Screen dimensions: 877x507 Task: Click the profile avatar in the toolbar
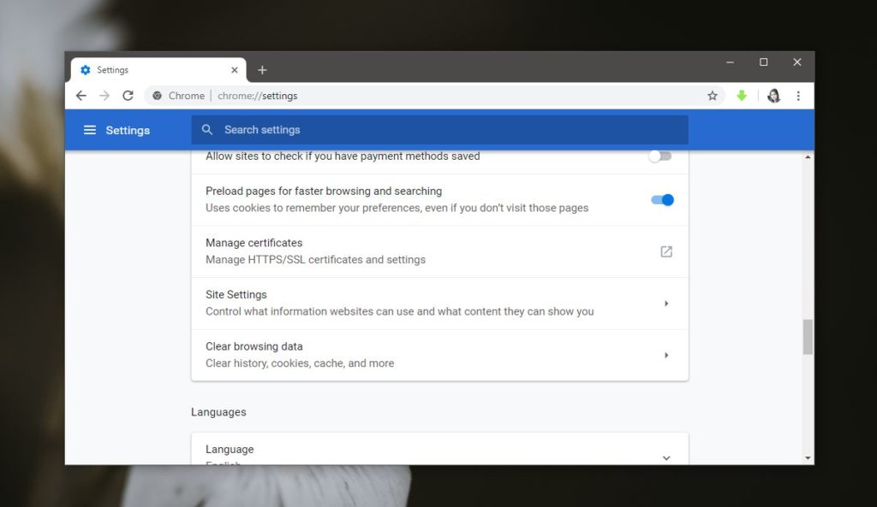tap(773, 95)
